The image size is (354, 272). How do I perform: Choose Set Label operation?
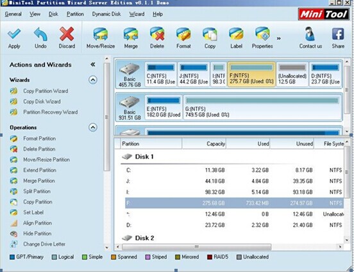click(33, 212)
